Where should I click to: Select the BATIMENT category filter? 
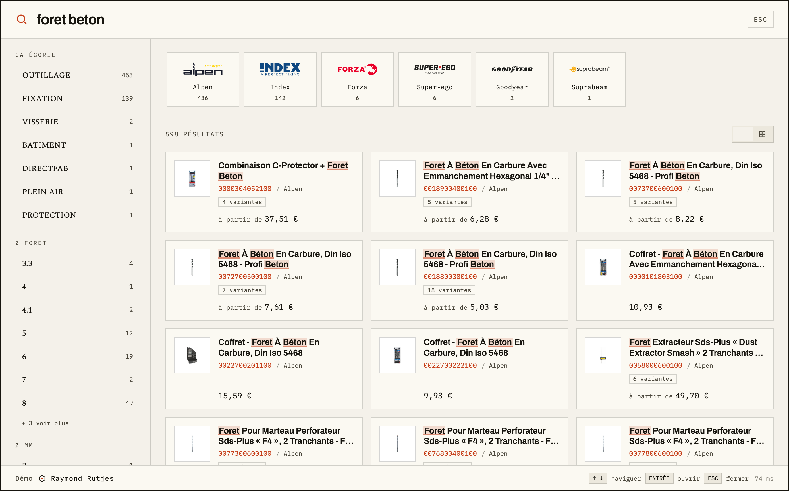(x=77, y=145)
